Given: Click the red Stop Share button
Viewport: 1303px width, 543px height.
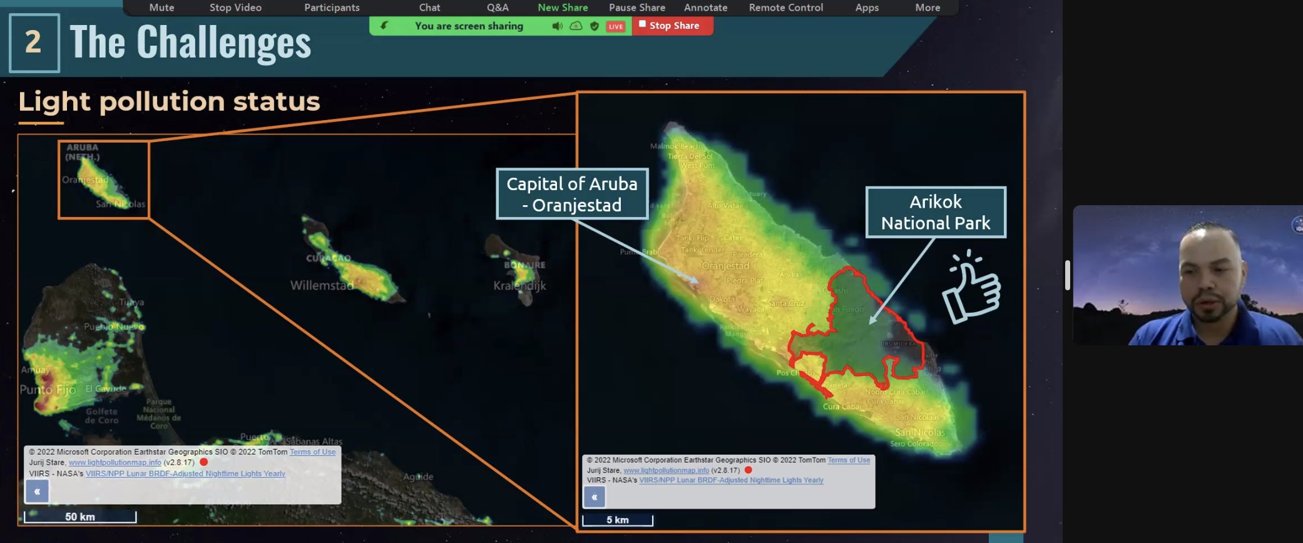Looking at the screenshot, I should pyautogui.click(x=673, y=26).
